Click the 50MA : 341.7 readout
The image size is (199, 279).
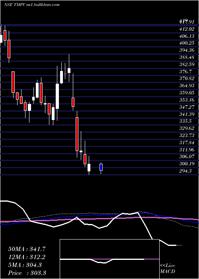(27, 249)
